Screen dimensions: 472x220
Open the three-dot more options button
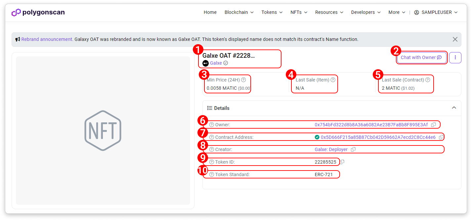coord(455,57)
